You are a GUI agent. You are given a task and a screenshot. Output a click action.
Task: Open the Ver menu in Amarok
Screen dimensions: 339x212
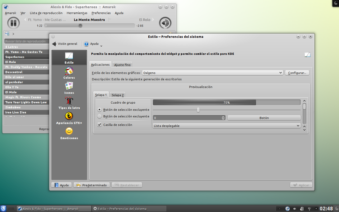(23, 13)
